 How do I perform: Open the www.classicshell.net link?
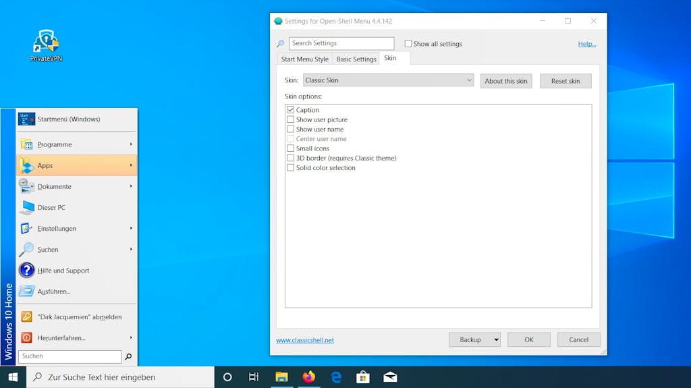click(305, 340)
